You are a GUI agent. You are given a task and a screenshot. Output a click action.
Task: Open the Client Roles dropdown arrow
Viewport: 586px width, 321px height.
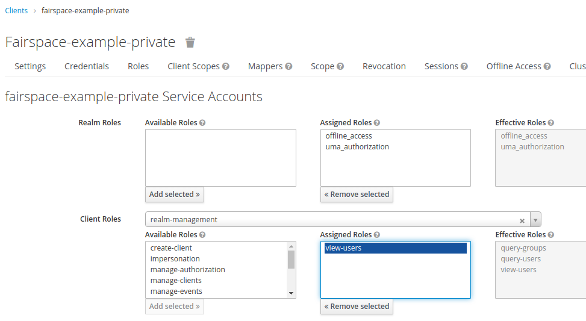pyautogui.click(x=535, y=220)
